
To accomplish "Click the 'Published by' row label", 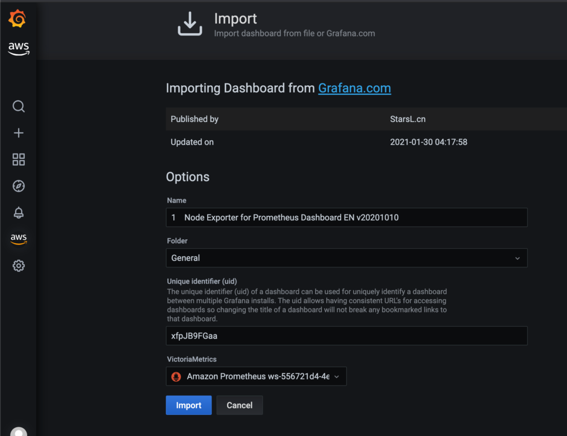I will click(x=194, y=119).
